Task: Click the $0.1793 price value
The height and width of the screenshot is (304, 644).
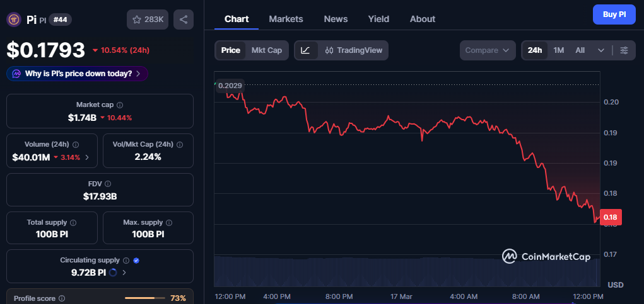Action: [x=45, y=50]
